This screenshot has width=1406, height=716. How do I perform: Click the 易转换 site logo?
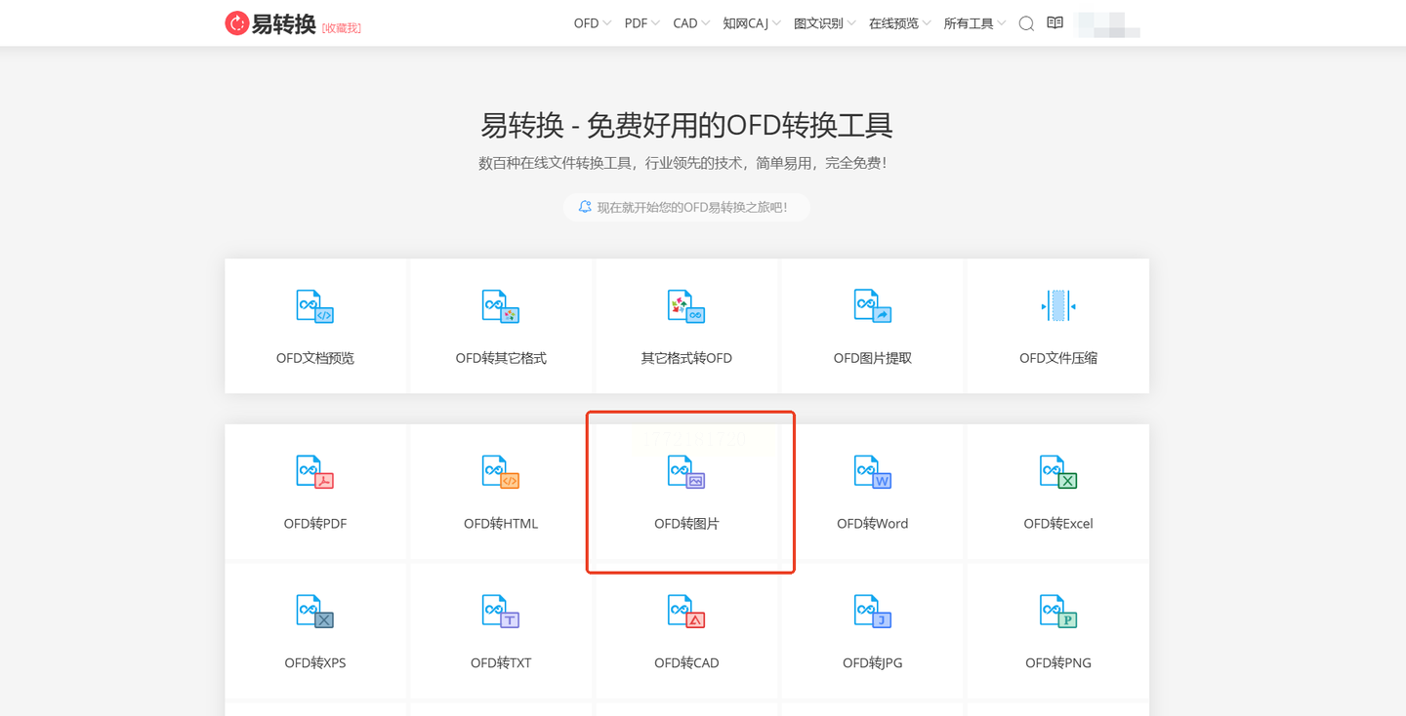[x=270, y=23]
